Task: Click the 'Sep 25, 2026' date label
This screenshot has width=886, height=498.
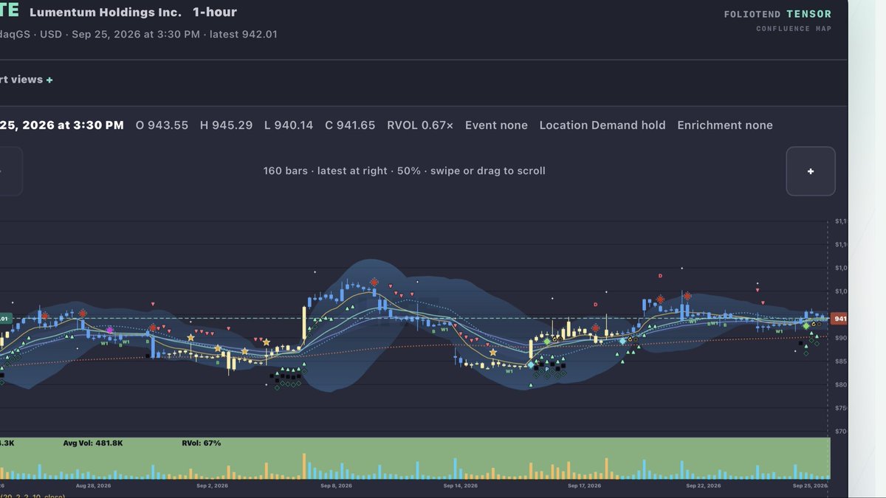Action: point(811,486)
